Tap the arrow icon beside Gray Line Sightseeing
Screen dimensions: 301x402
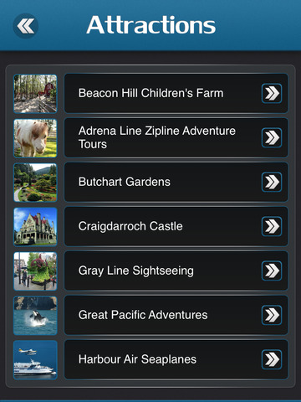(272, 271)
